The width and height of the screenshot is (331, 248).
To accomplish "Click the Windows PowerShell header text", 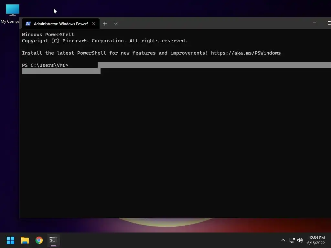I will (48, 34).
